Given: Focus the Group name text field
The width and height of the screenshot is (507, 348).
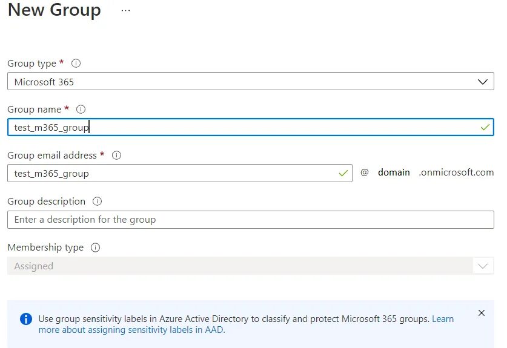Looking at the screenshot, I should pyautogui.click(x=251, y=127).
